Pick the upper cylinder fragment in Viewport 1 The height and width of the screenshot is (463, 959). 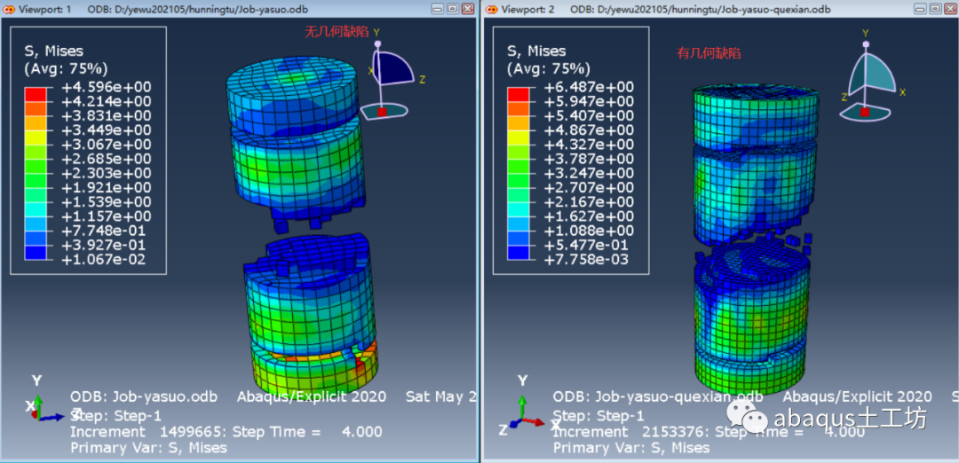click(x=297, y=144)
